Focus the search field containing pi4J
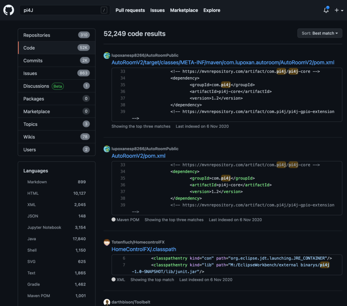 [65, 10]
